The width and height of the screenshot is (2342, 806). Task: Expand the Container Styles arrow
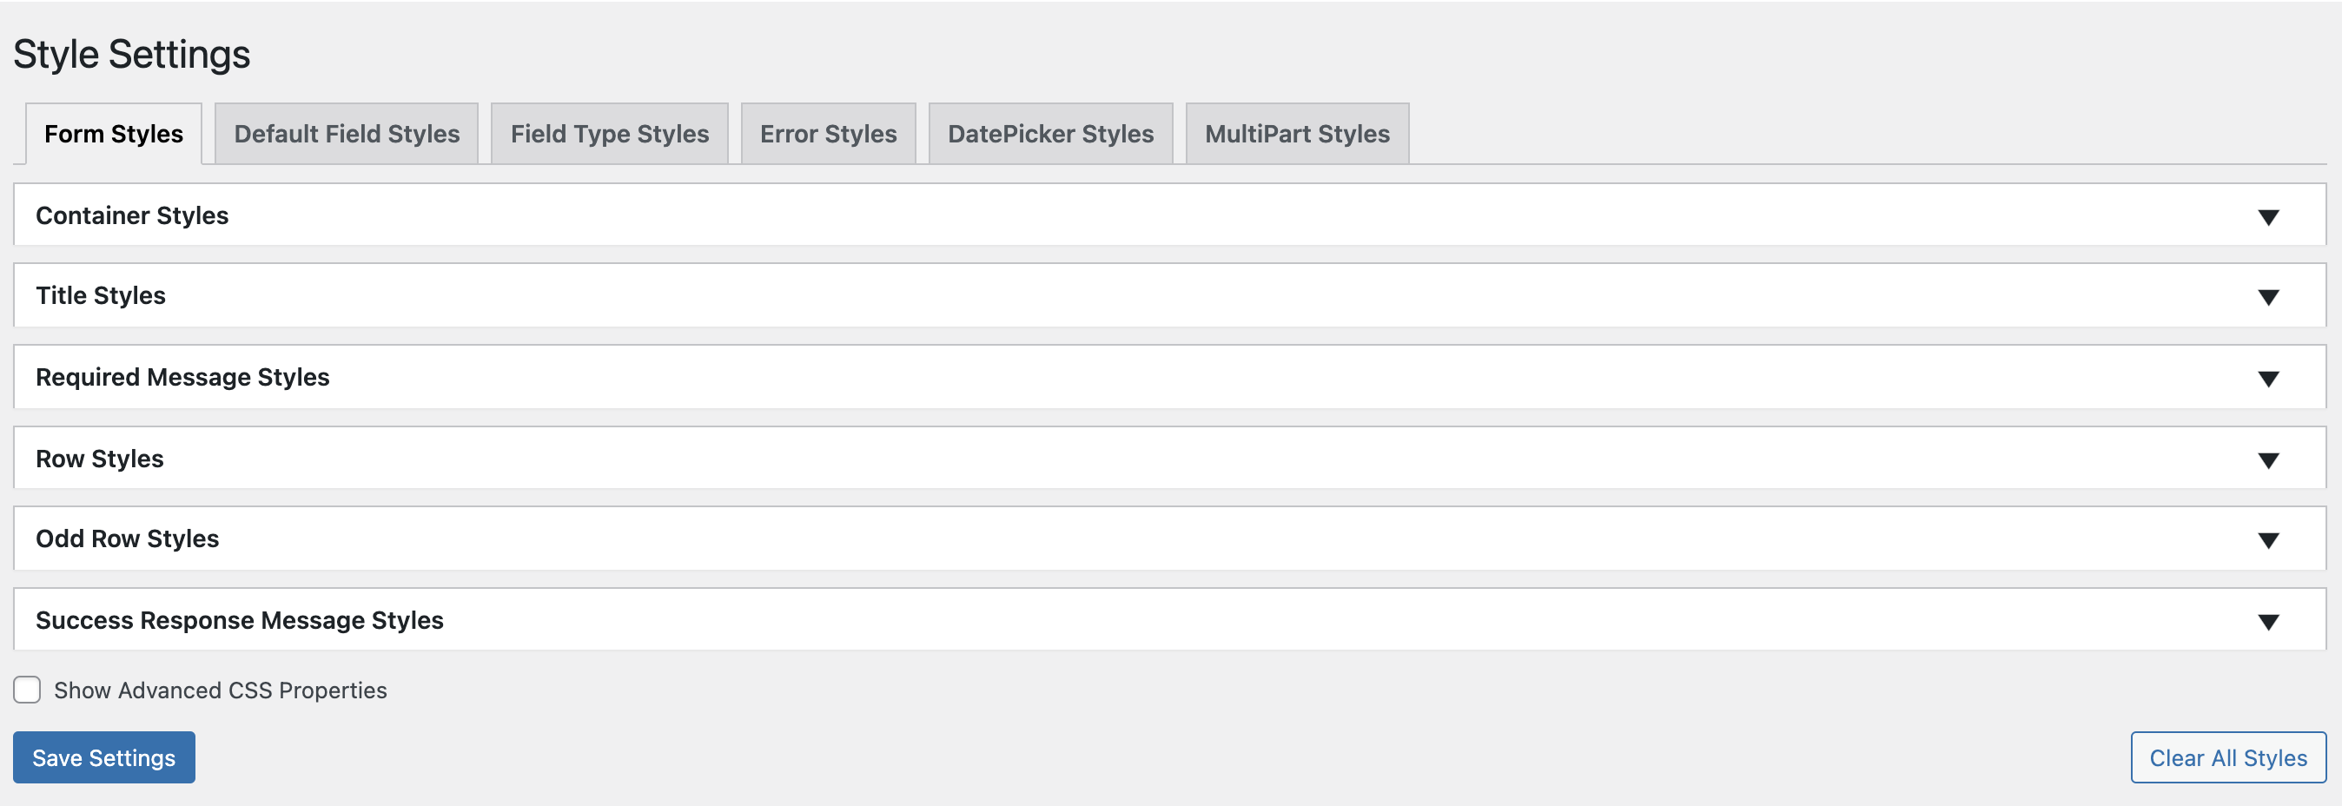click(x=2267, y=217)
